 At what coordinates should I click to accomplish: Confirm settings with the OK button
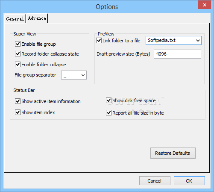click(x=189, y=181)
